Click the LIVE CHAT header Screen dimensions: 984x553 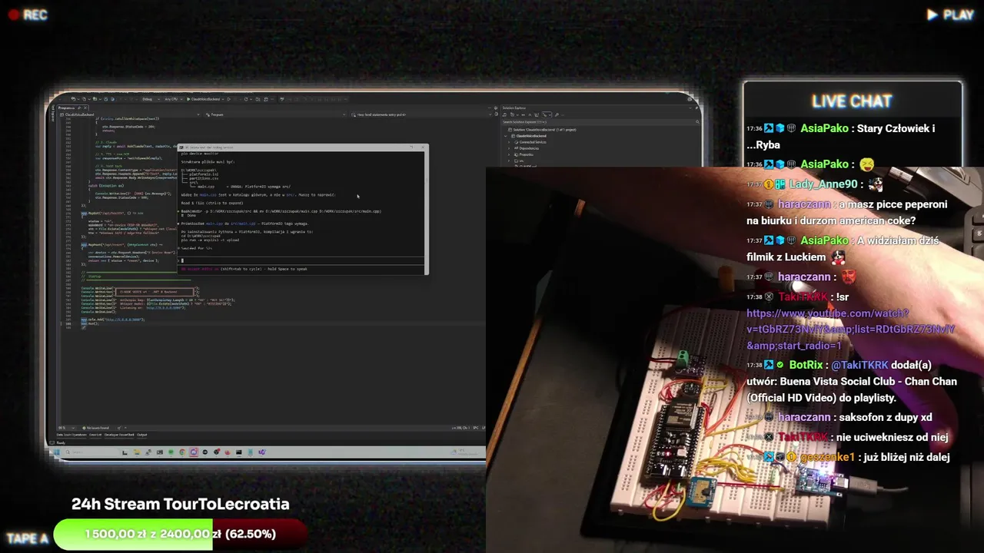[x=852, y=101]
